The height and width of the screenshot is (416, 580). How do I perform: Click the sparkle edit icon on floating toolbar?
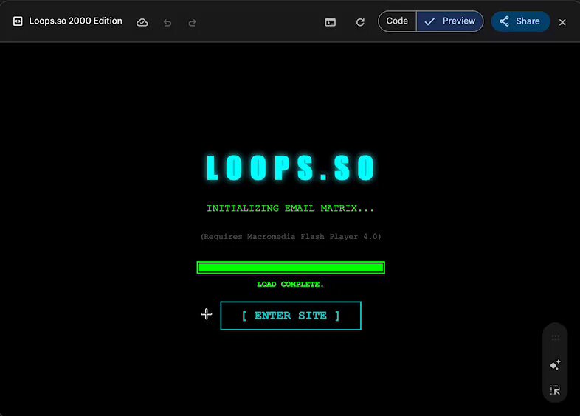point(555,364)
